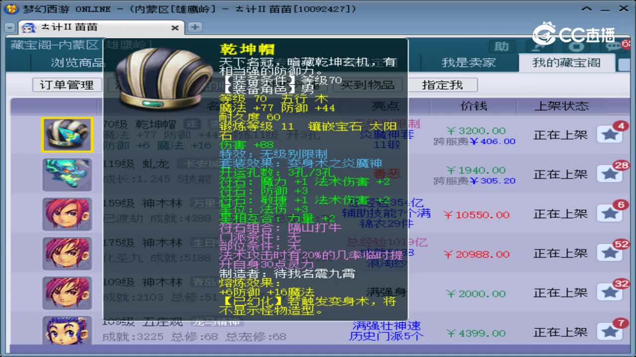This screenshot has height=357, width=636.
Task: Click the 上架状态 column header
Action: tap(561, 106)
